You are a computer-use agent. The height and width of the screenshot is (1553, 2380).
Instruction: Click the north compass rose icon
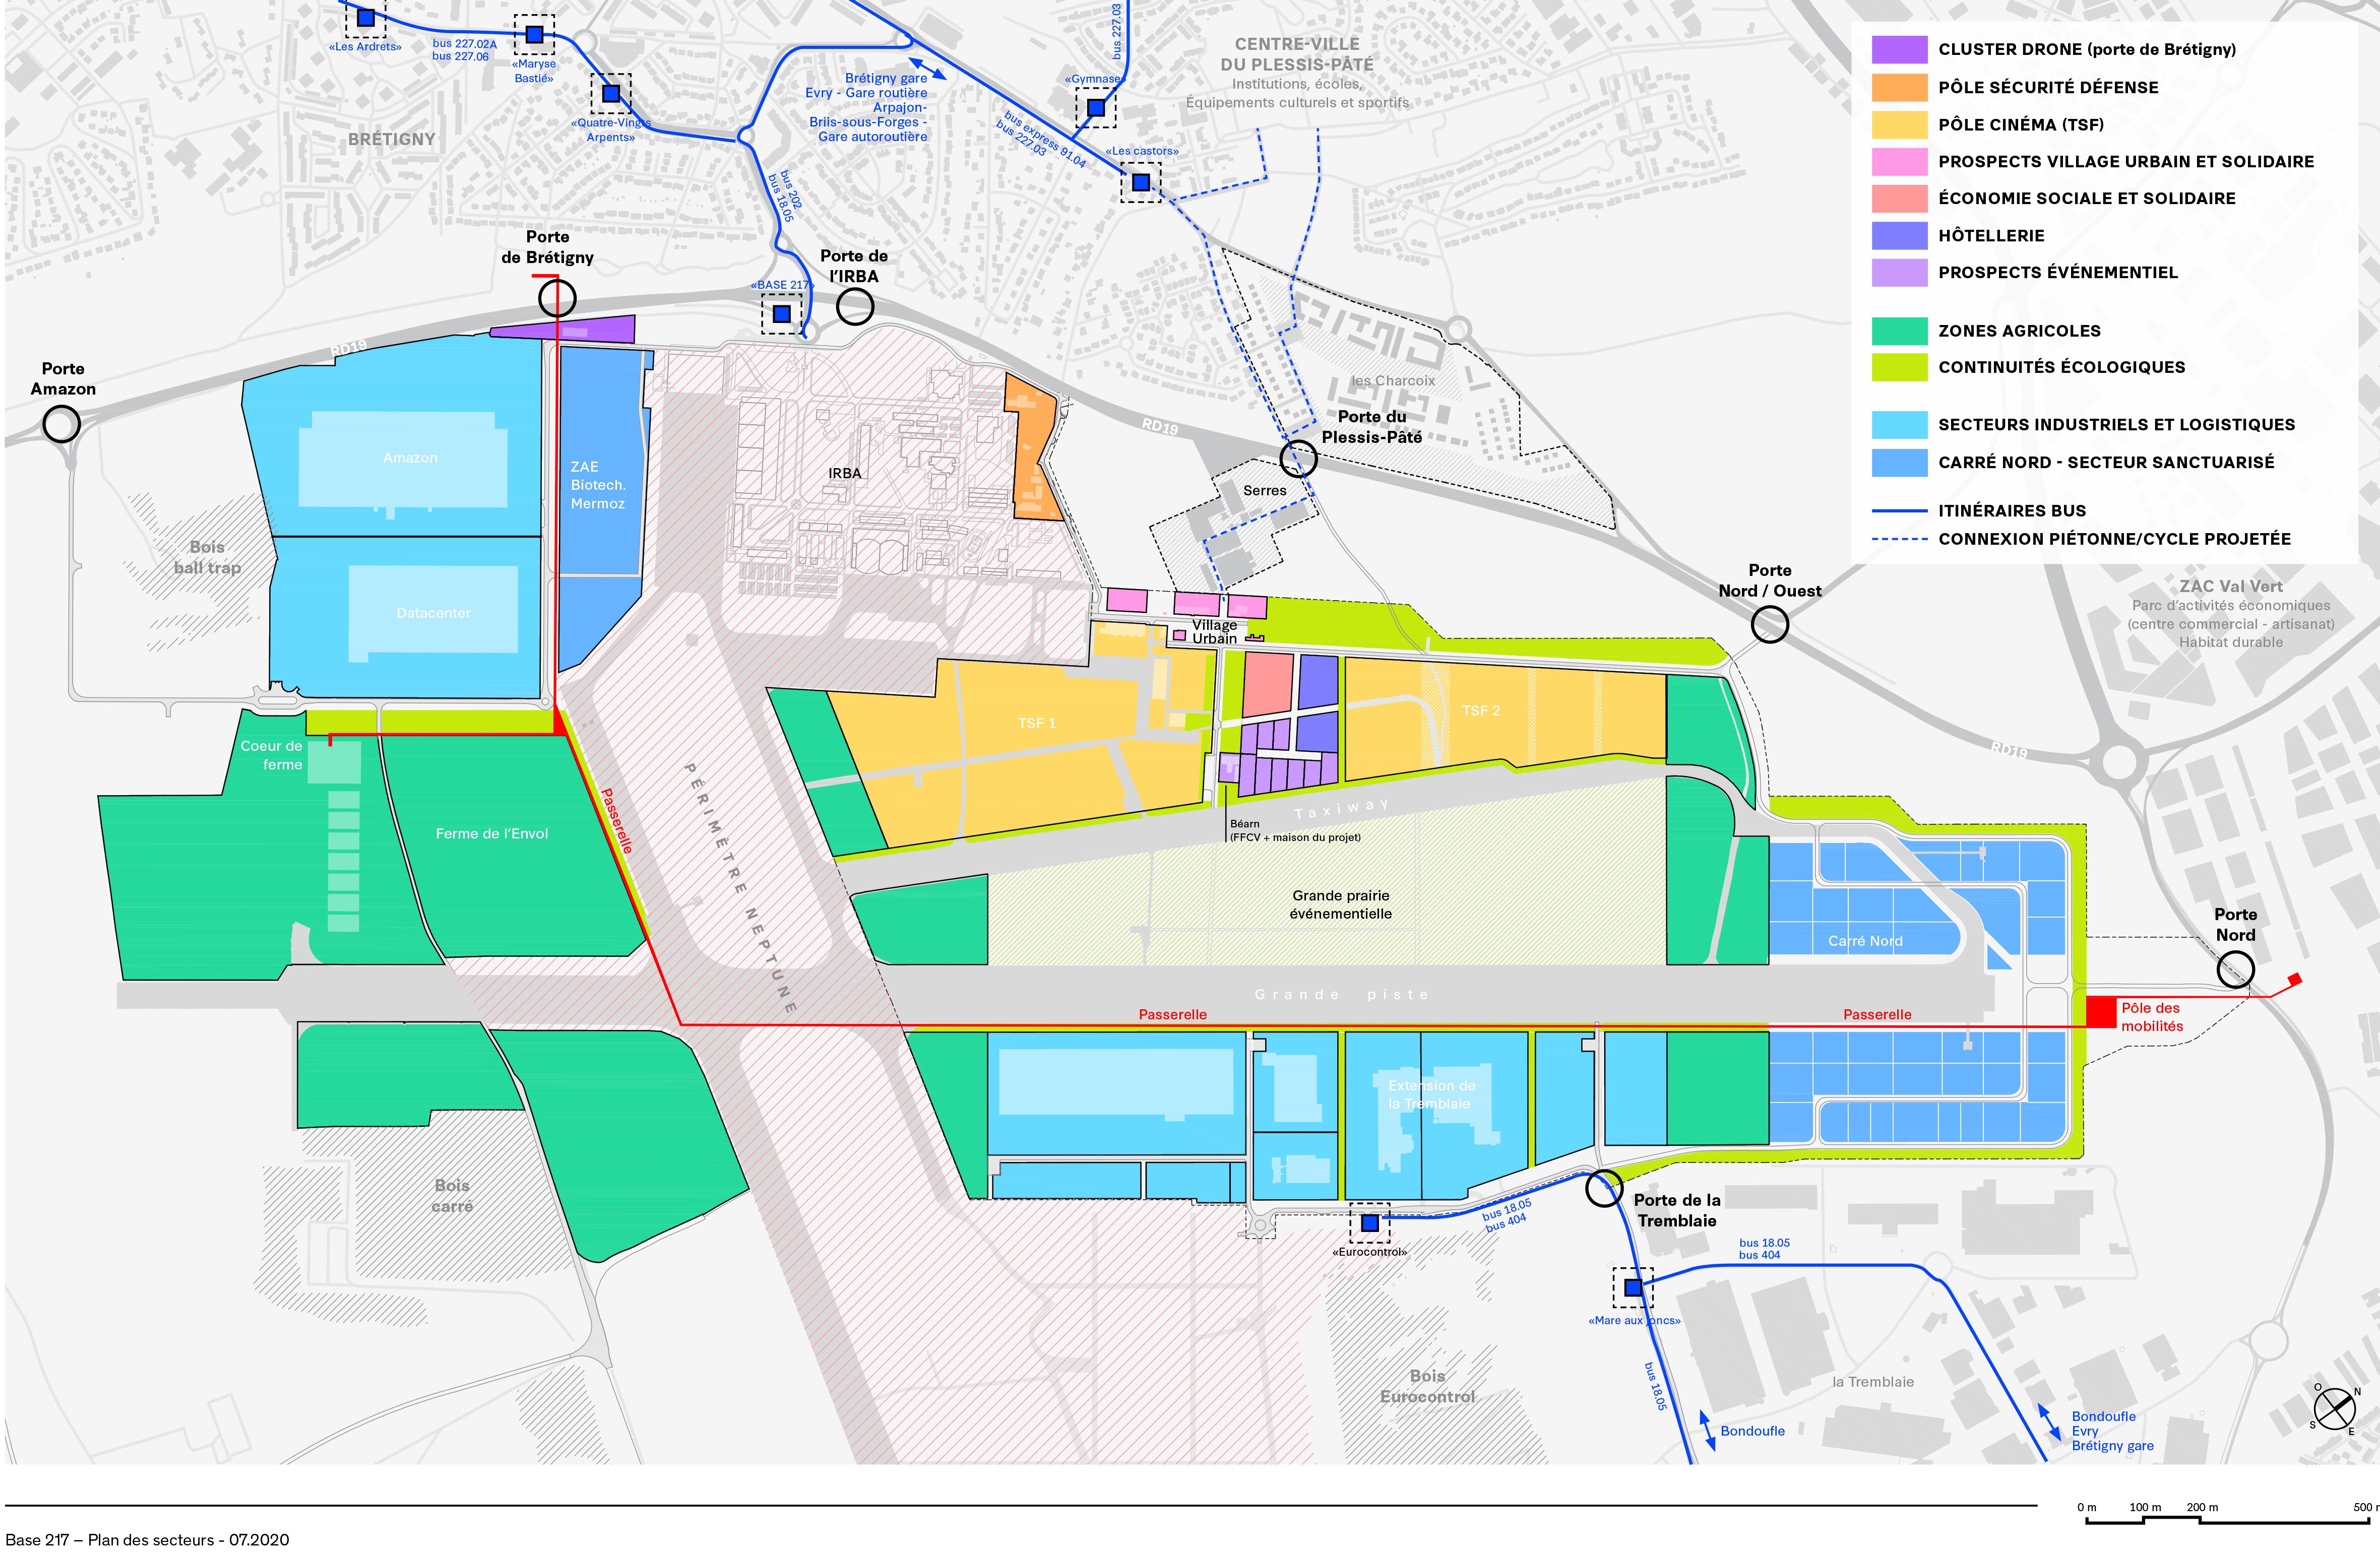(x=2335, y=1408)
